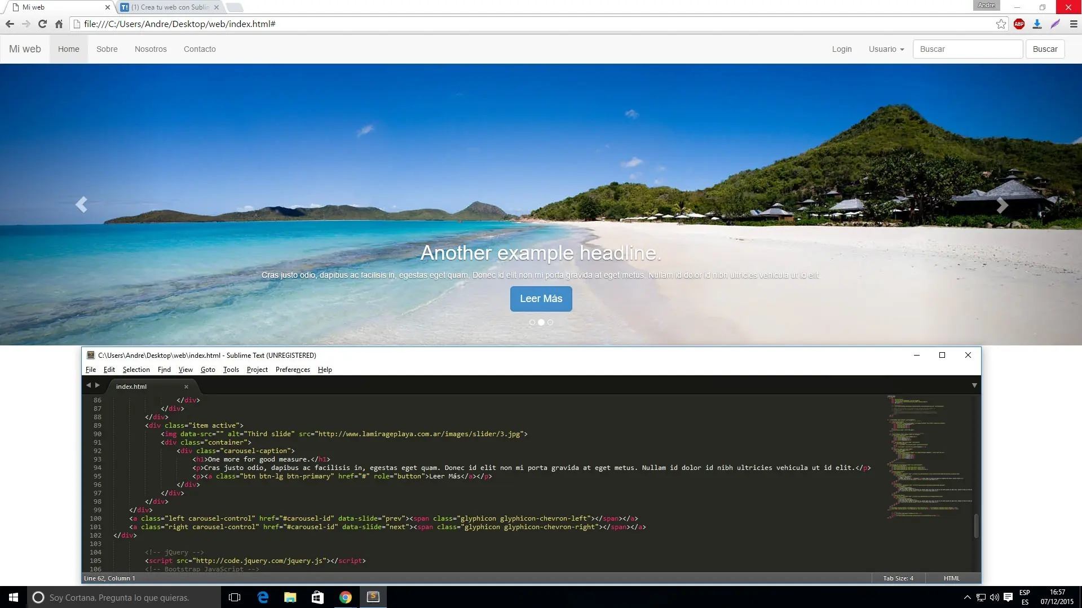Bookmark this page with the star icon
1082x608 pixels.
[1001, 24]
